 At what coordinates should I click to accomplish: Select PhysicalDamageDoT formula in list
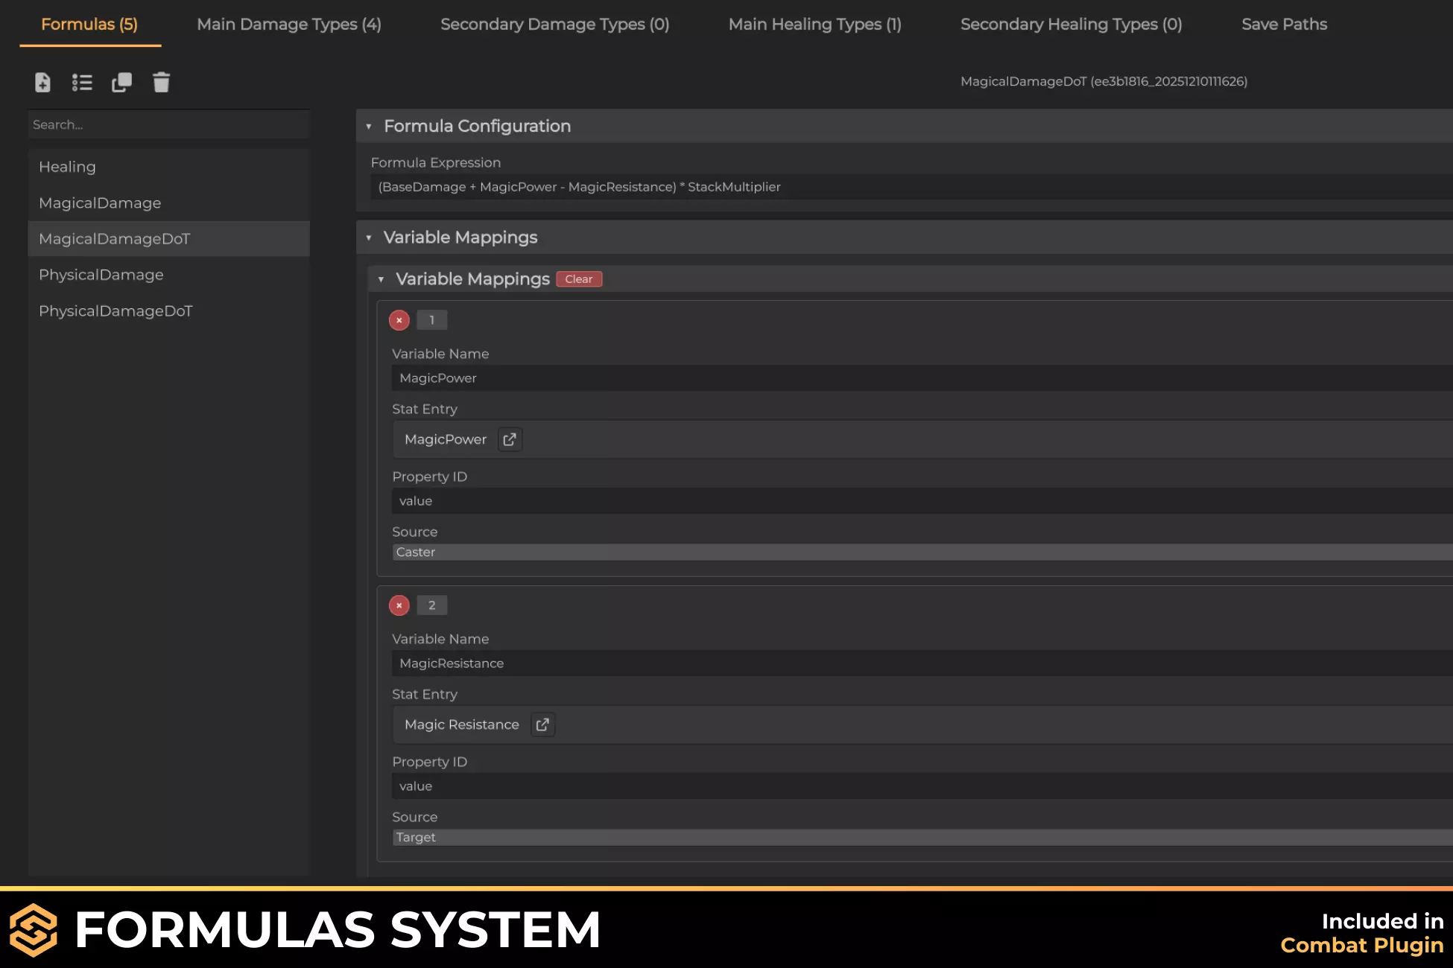(x=115, y=311)
